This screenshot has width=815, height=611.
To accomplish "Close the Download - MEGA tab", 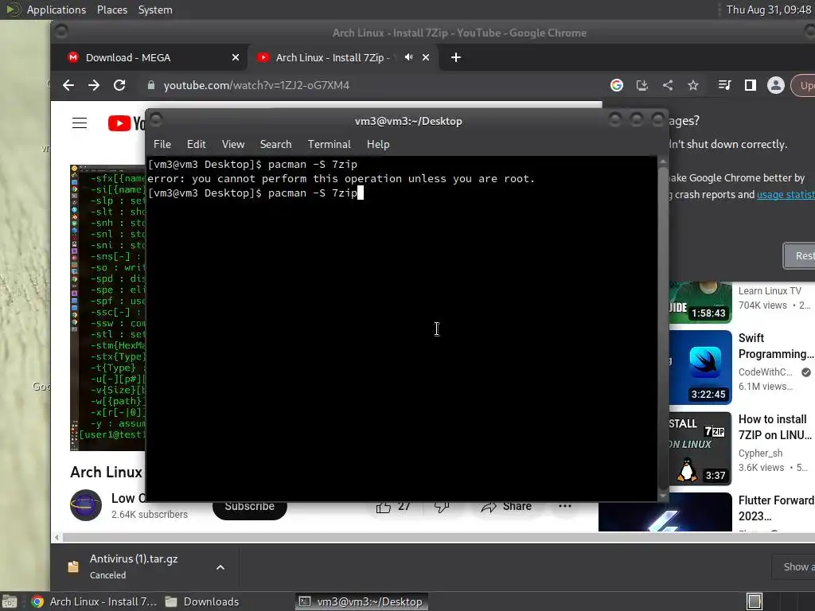I will coord(236,57).
